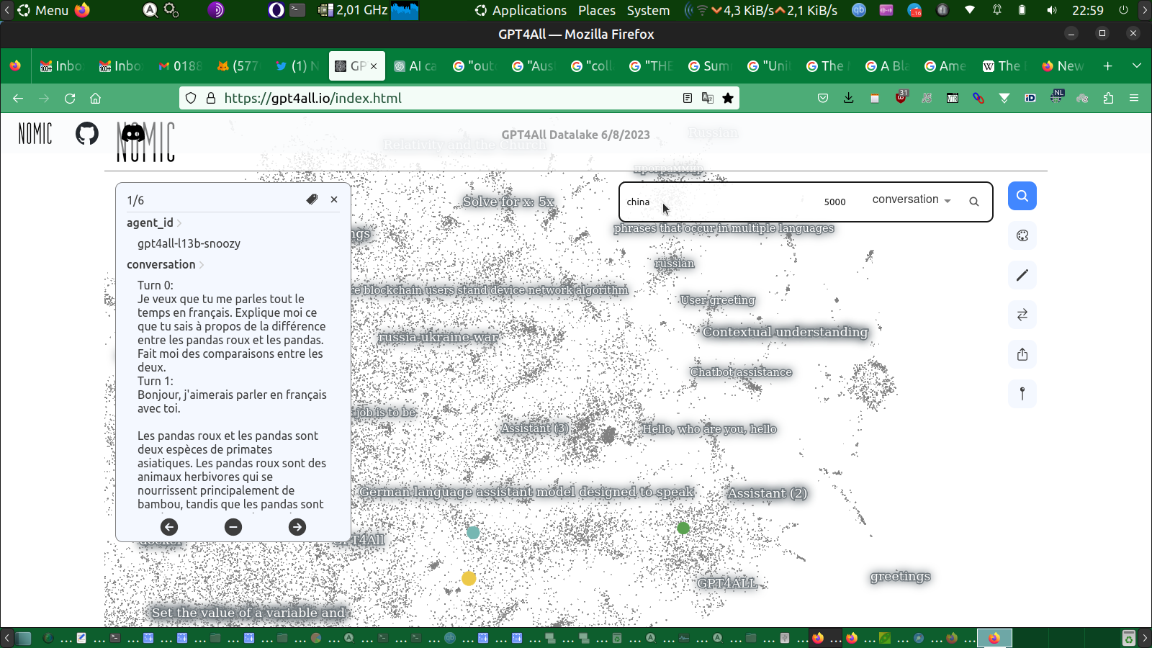Screen dimensions: 1152x648
Task: Open the Firefox downloads panel
Action: point(849,98)
